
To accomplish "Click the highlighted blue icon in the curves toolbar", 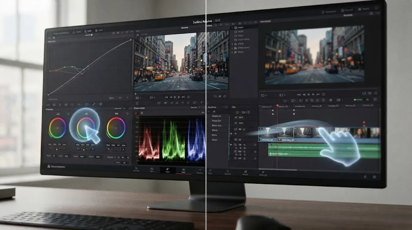I will [x=48, y=105].
